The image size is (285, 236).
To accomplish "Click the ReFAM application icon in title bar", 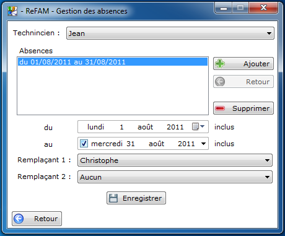I will pos(12,11).
